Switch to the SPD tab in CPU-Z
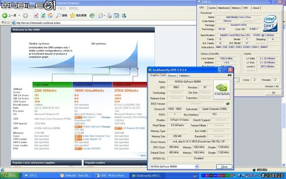The height and width of the screenshot is (179, 286). pyautogui.click(x=246, y=8)
